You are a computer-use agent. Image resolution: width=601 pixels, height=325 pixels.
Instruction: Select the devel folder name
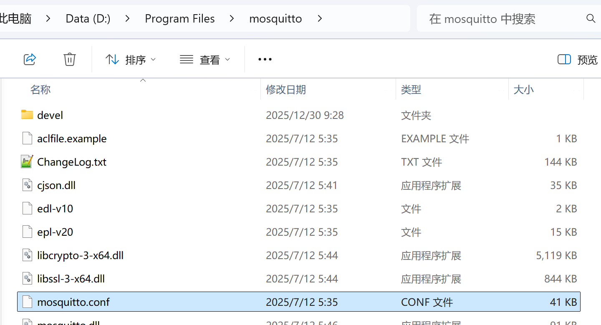(x=50, y=115)
